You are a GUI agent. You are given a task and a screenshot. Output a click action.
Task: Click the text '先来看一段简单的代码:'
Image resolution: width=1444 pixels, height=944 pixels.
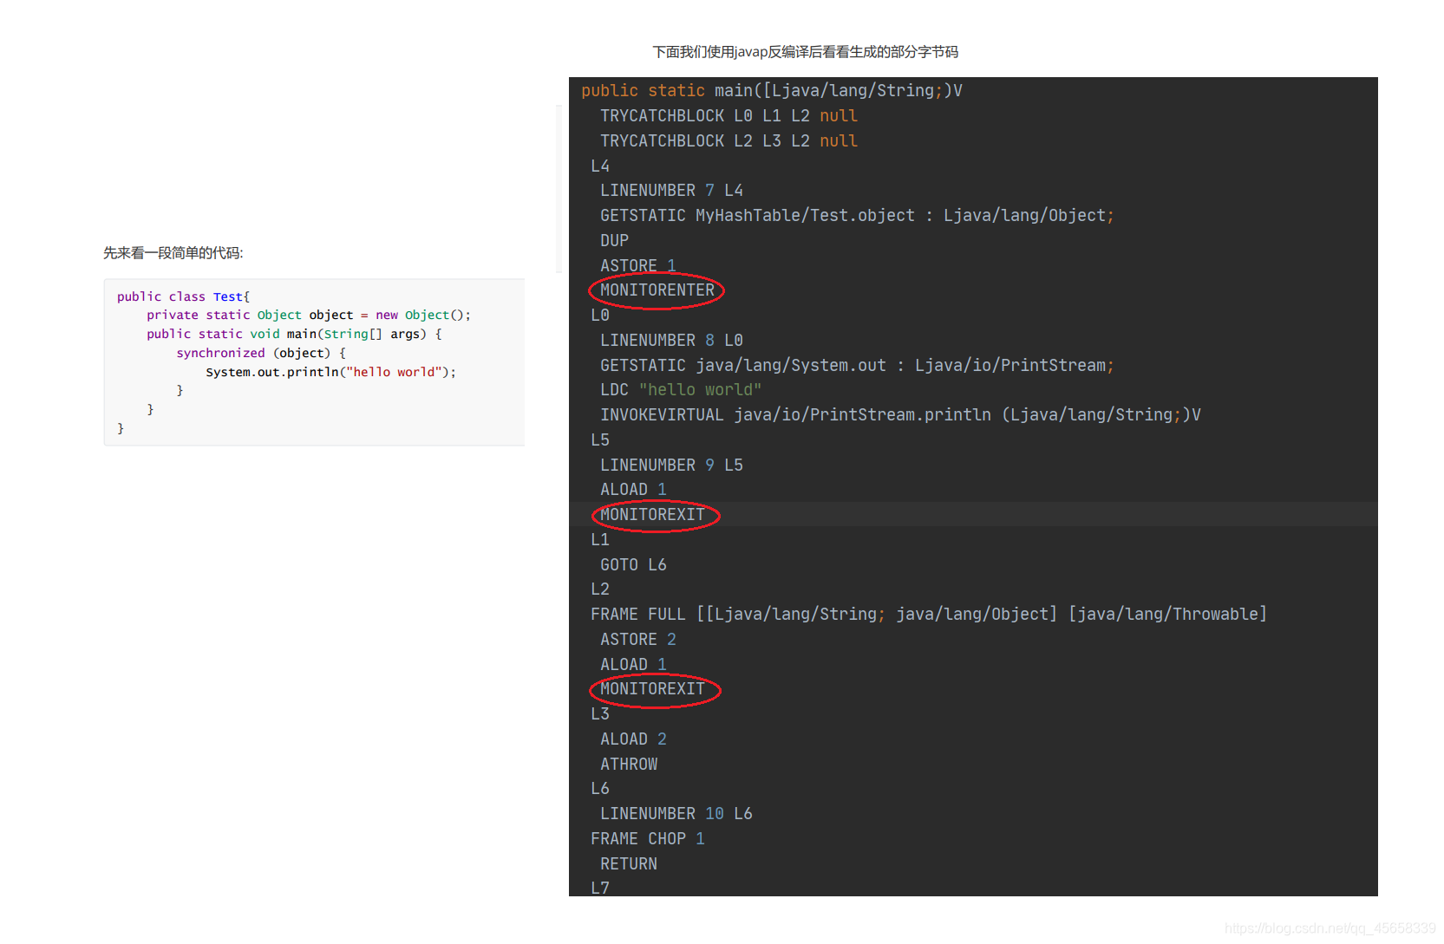pos(173,253)
